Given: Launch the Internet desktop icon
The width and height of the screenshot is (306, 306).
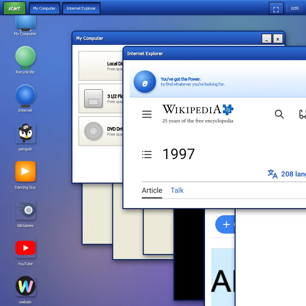Looking at the screenshot, I should (25, 98).
